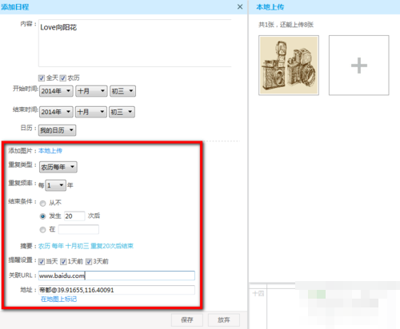Image resolution: width=400 pixels, height=329 pixels.
Task: Click the plus icon to add another image
Action: tap(359, 65)
